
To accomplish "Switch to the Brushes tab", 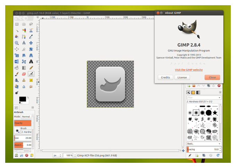I will (188, 92).
